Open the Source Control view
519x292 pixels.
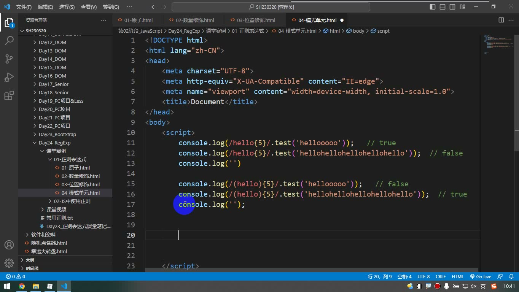point(9,59)
